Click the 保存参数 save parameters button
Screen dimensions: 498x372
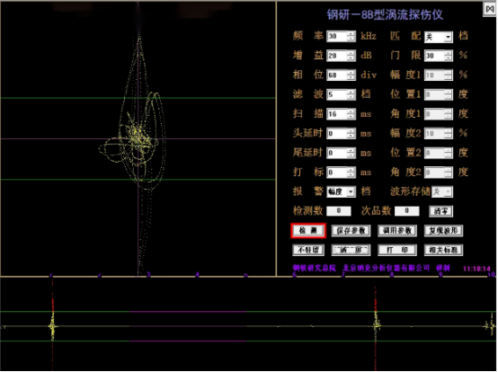coord(351,231)
